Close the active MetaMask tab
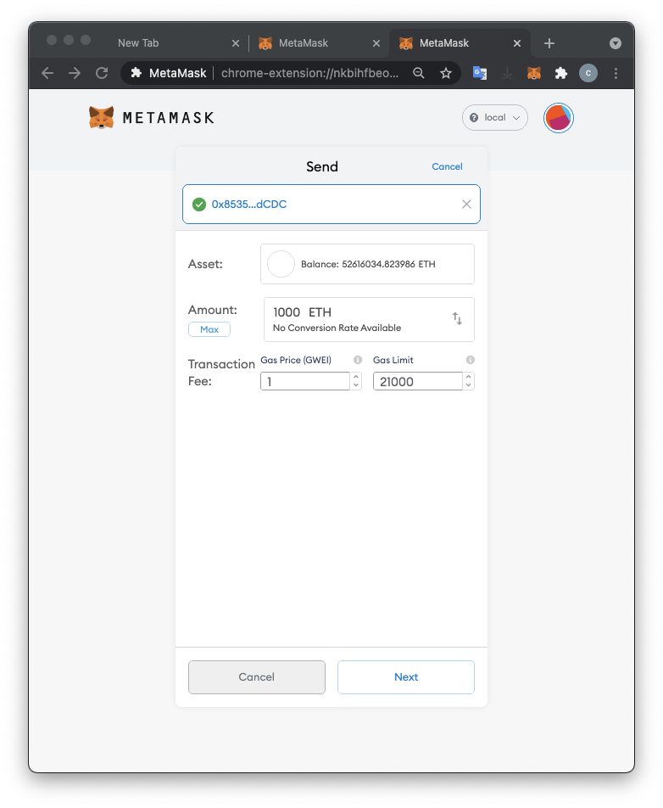The height and width of the screenshot is (808, 663). 517,43
